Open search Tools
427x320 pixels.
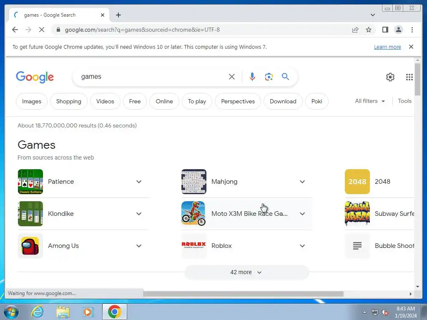[x=404, y=101]
